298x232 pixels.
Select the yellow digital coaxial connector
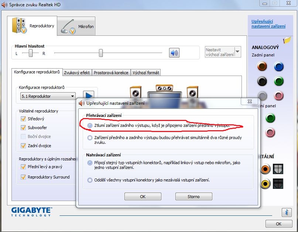click(x=265, y=184)
